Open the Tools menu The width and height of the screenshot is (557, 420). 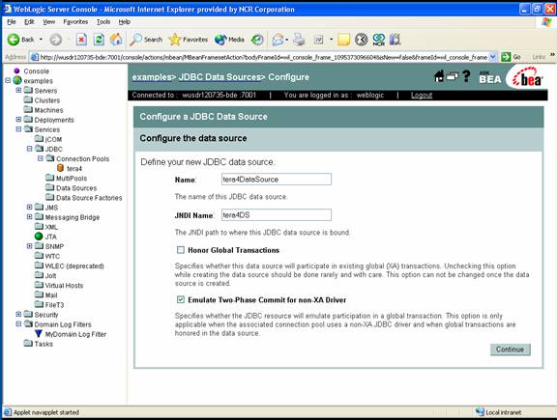[103, 21]
